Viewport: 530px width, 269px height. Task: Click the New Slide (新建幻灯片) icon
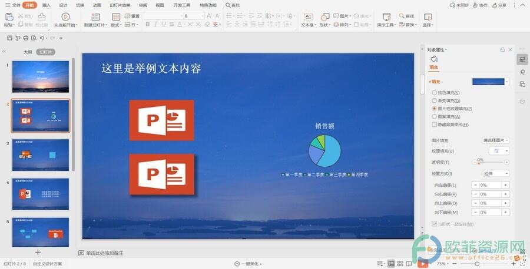click(x=95, y=17)
